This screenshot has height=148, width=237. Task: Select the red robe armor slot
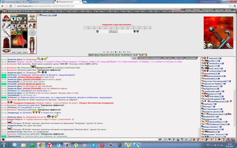(6, 43)
